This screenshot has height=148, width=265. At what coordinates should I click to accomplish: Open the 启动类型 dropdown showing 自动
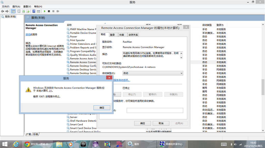(153, 73)
